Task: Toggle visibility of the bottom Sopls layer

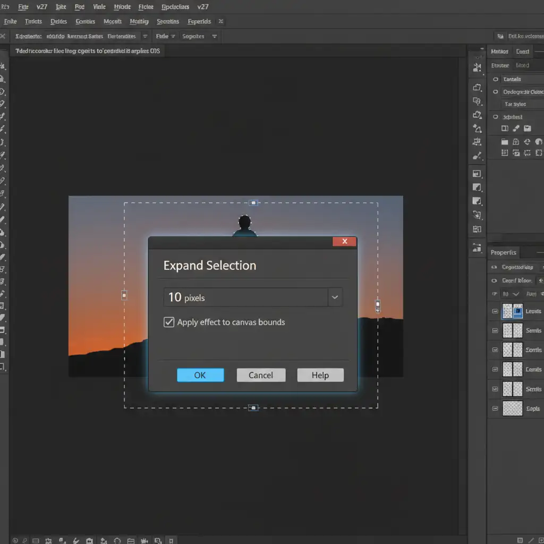Action: [495, 409]
